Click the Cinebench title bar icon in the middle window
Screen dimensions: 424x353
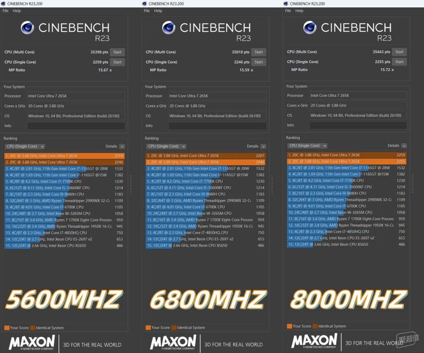[145, 3]
